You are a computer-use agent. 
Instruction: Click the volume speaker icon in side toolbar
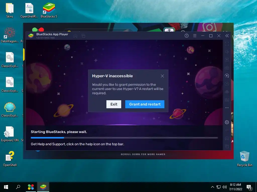point(227,52)
